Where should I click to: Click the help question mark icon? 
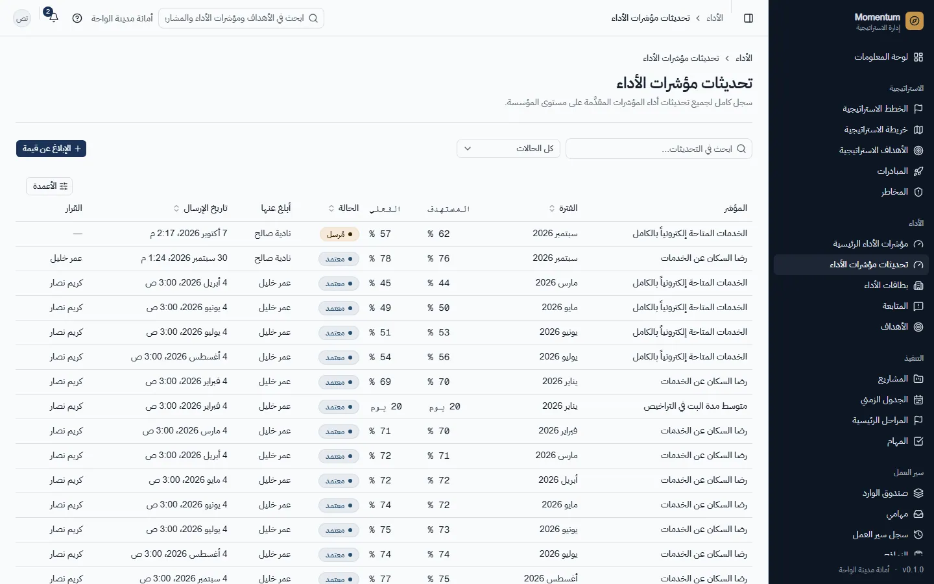77,18
